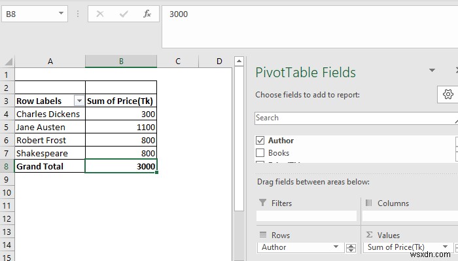The height and width of the screenshot is (261, 458).
Task: Select the cell with value 1100
Action: click(121, 127)
